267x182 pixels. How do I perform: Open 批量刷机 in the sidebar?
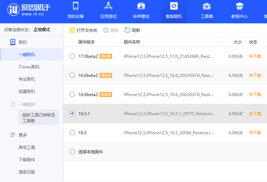pos(27,91)
